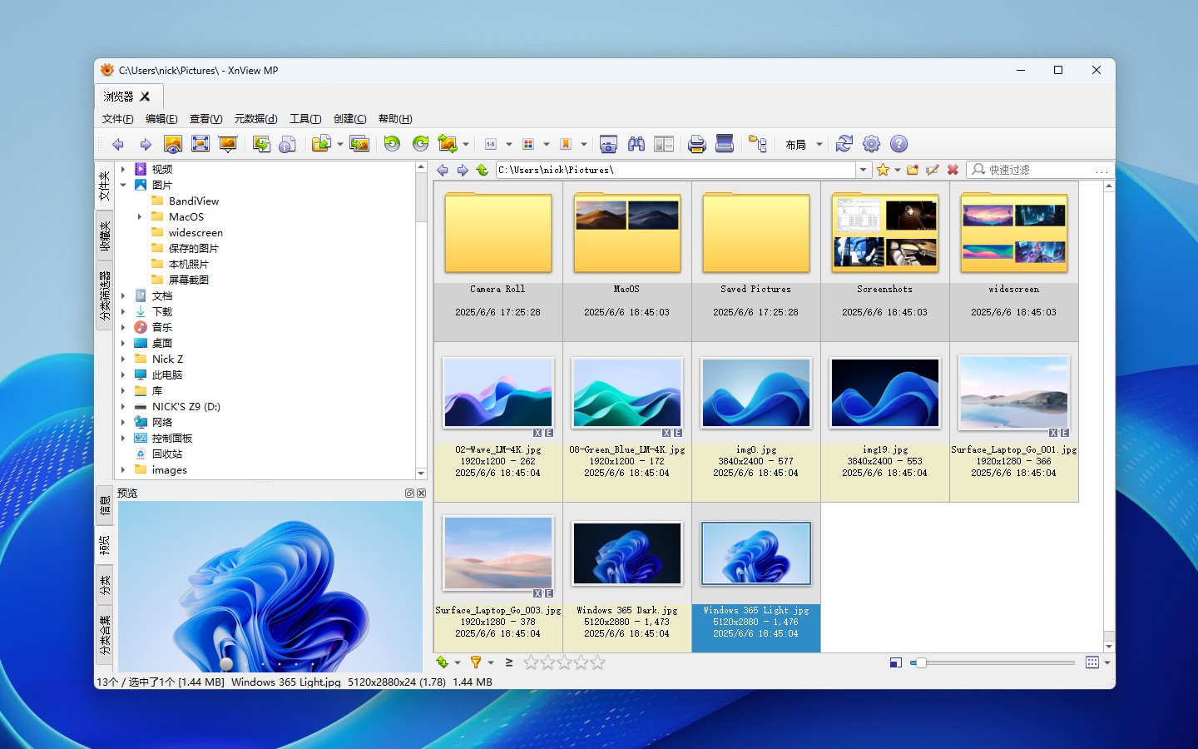Image resolution: width=1198 pixels, height=749 pixels.
Task: Open the 布局 layout dropdown
Action: click(804, 144)
